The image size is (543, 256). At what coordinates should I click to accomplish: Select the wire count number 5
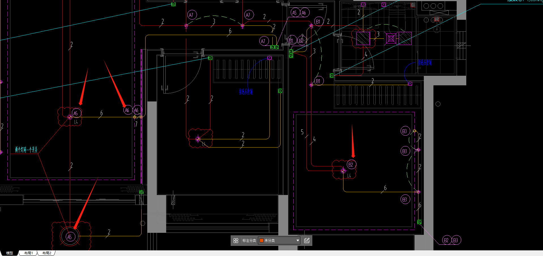pyautogui.click(x=302, y=132)
